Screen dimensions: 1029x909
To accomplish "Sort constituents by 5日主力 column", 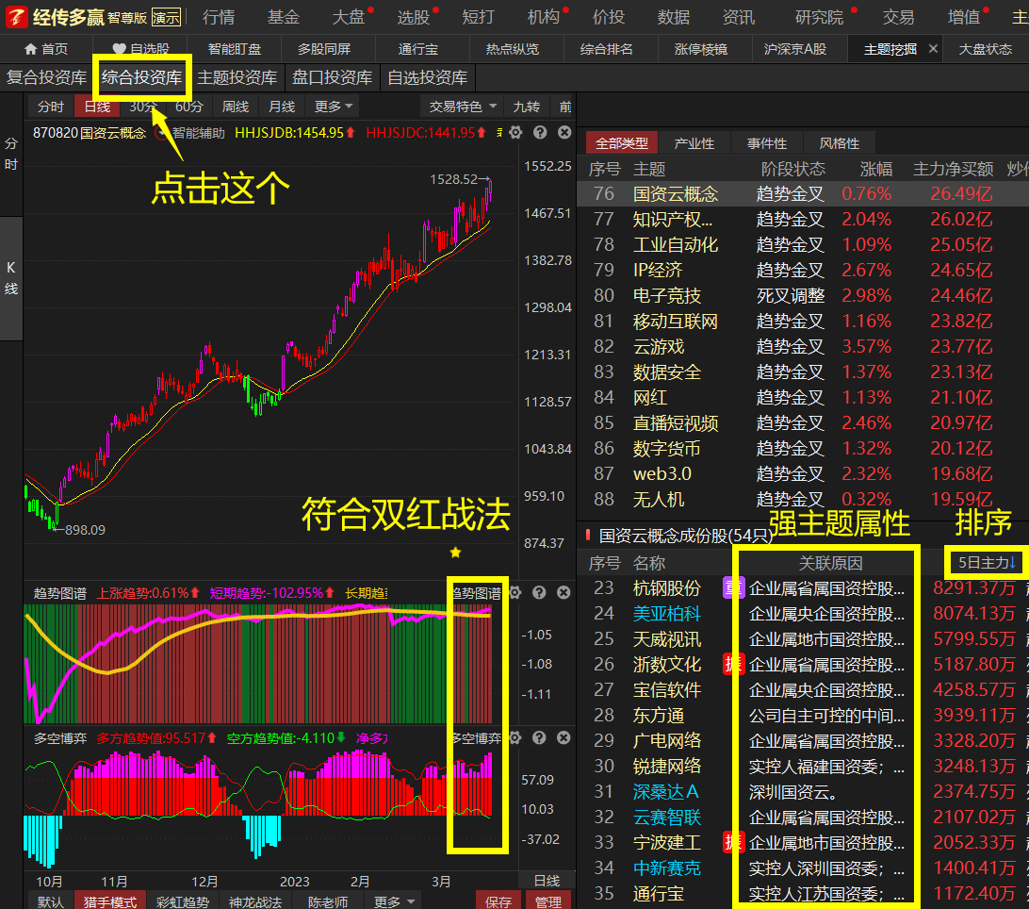I will (x=987, y=563).
